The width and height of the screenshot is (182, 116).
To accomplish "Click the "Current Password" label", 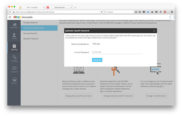I will point(81,52).
